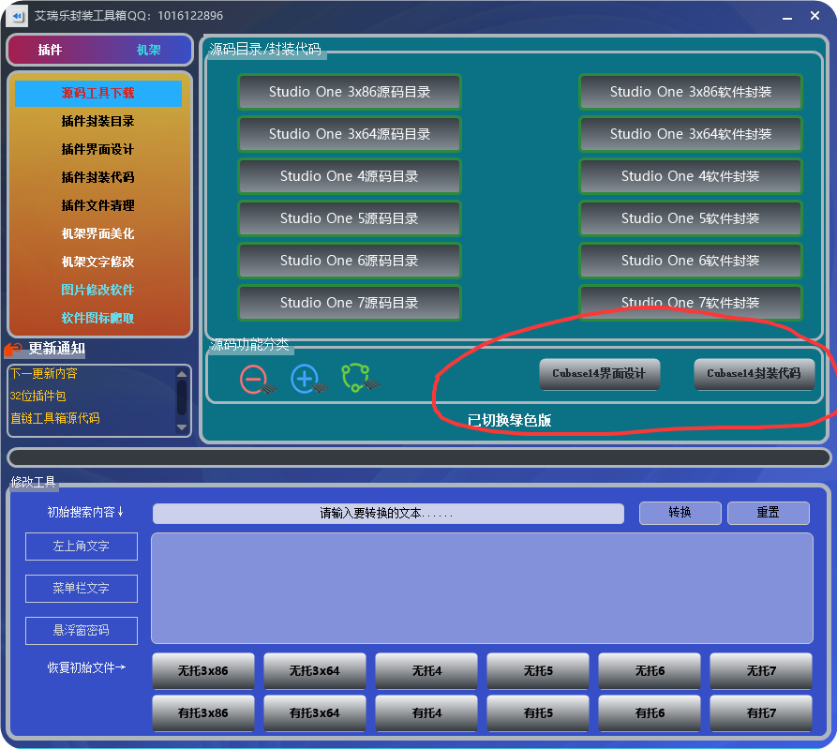Restore file with 无托6 button
Image resolution: width=837 pixels, height=749 pixels.
(x=650, y=671)
